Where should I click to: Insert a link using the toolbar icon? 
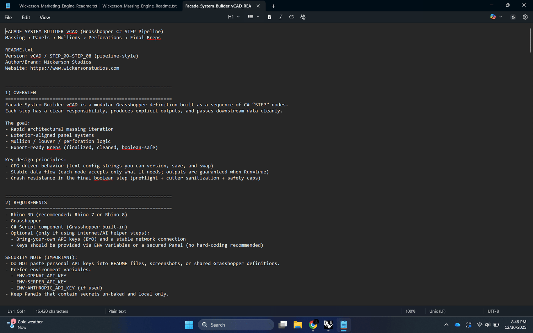292,17
